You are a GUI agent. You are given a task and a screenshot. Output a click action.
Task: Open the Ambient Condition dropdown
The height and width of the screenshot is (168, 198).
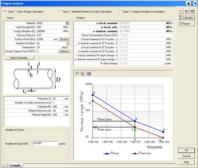coord(68,43)
